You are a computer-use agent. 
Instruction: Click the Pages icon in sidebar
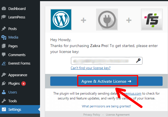click(4, 46)
